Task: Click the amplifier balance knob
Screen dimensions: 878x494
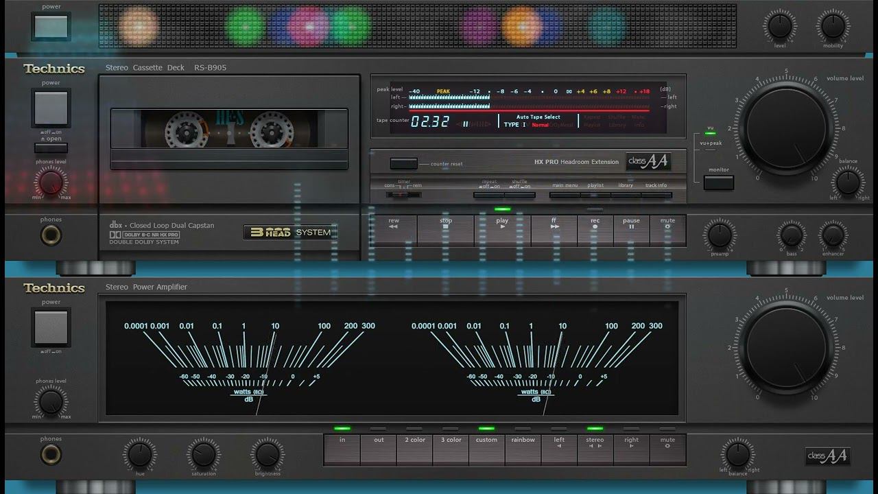Action: [x=738, y=455]
